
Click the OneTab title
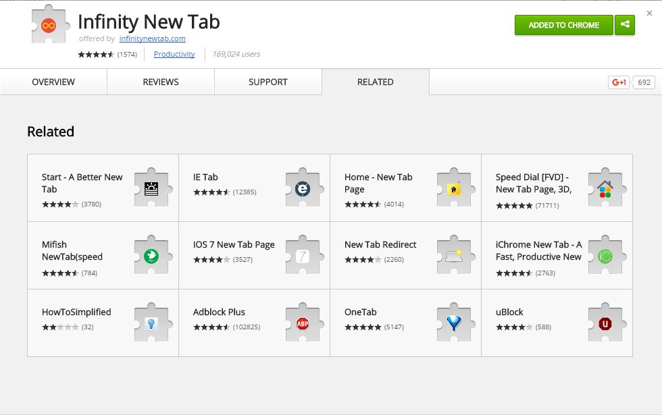(x=361, y=312)
